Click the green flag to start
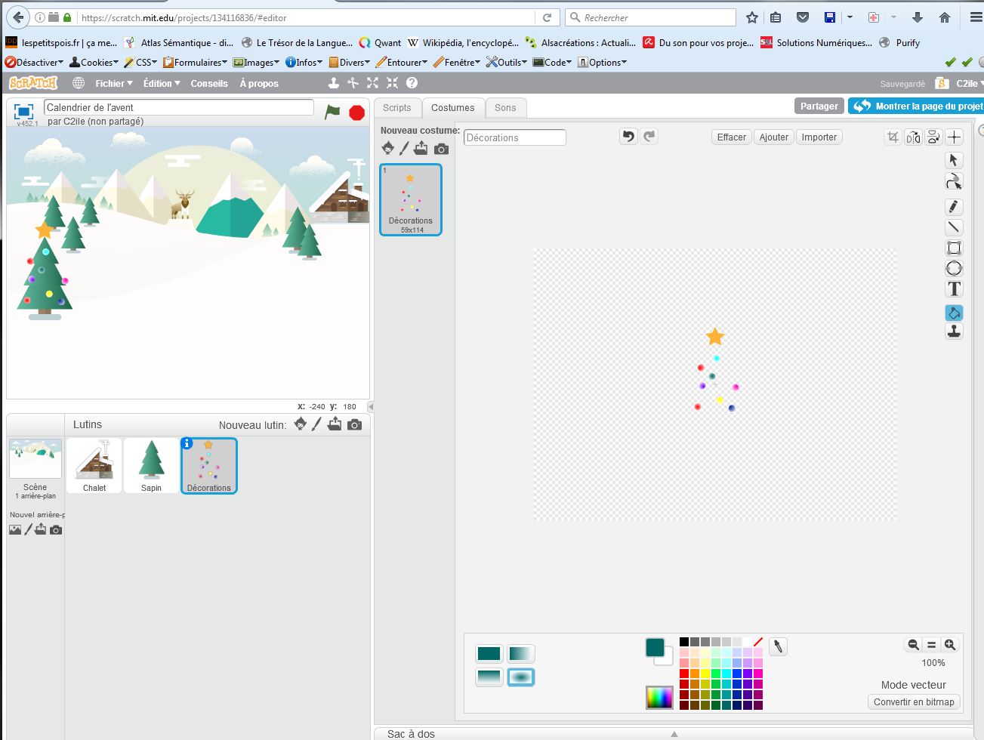 (x=332, y=112)
